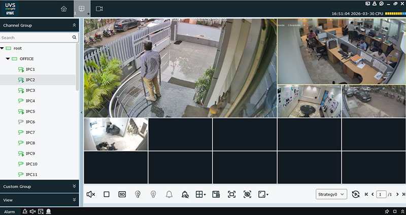Viewport: 406px width, 215px height.
Task: Toggle the muted speaker audio icon
Action: pyautogui.click(x=91, y=194)
